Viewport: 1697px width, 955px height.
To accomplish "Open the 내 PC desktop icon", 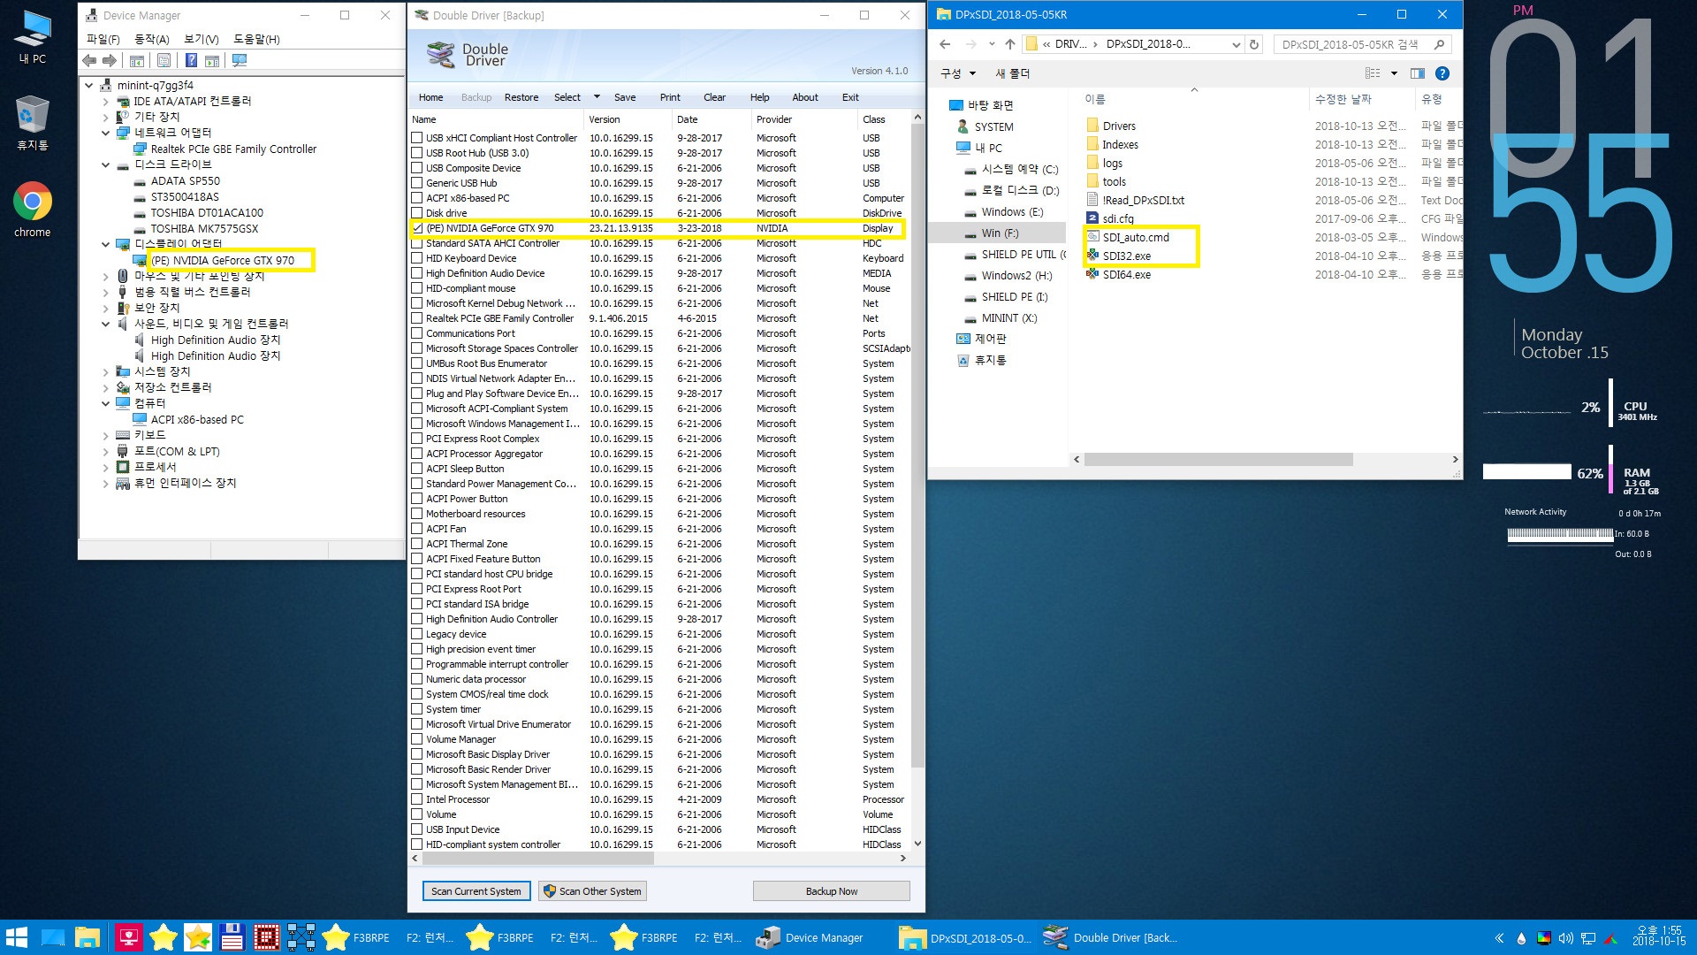I will point(33,37).
